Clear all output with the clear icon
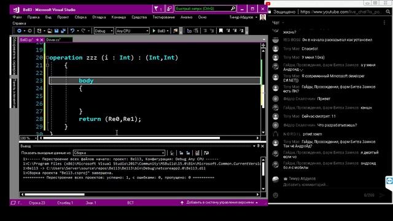393x221 pixels. pyautogui.click(x=197, y=153)
